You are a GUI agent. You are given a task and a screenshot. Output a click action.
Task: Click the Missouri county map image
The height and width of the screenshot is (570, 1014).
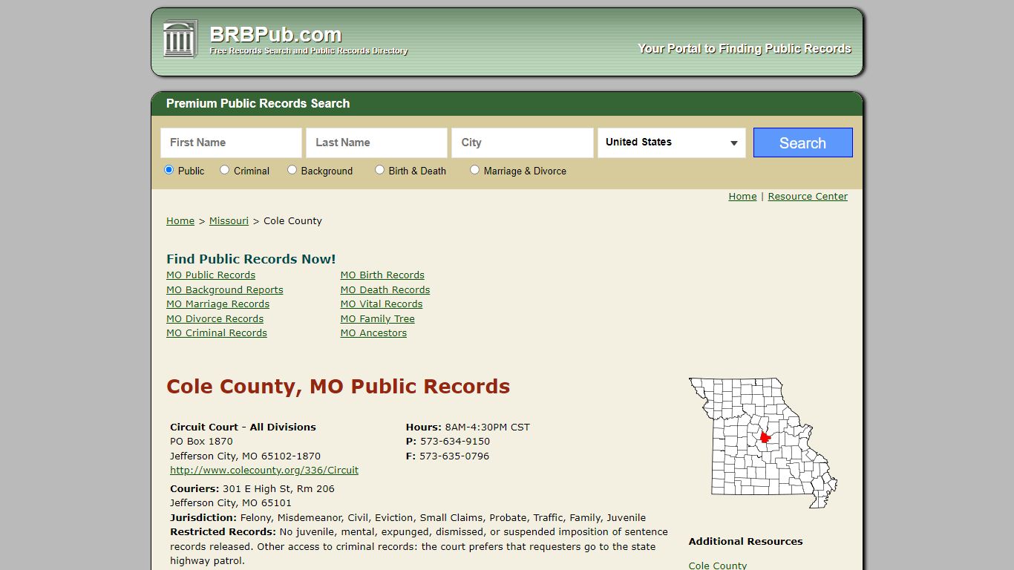click(763, 442)
